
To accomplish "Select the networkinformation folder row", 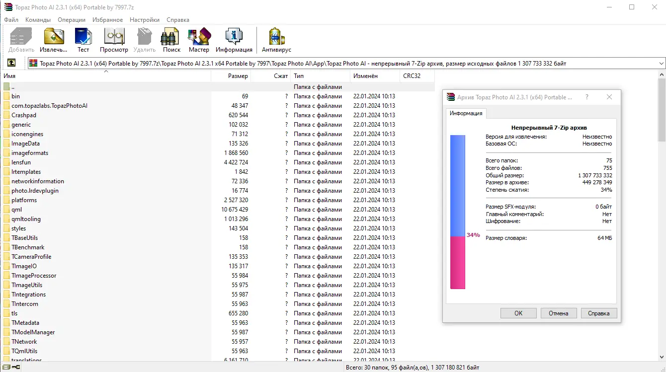I will coord(217,181).
